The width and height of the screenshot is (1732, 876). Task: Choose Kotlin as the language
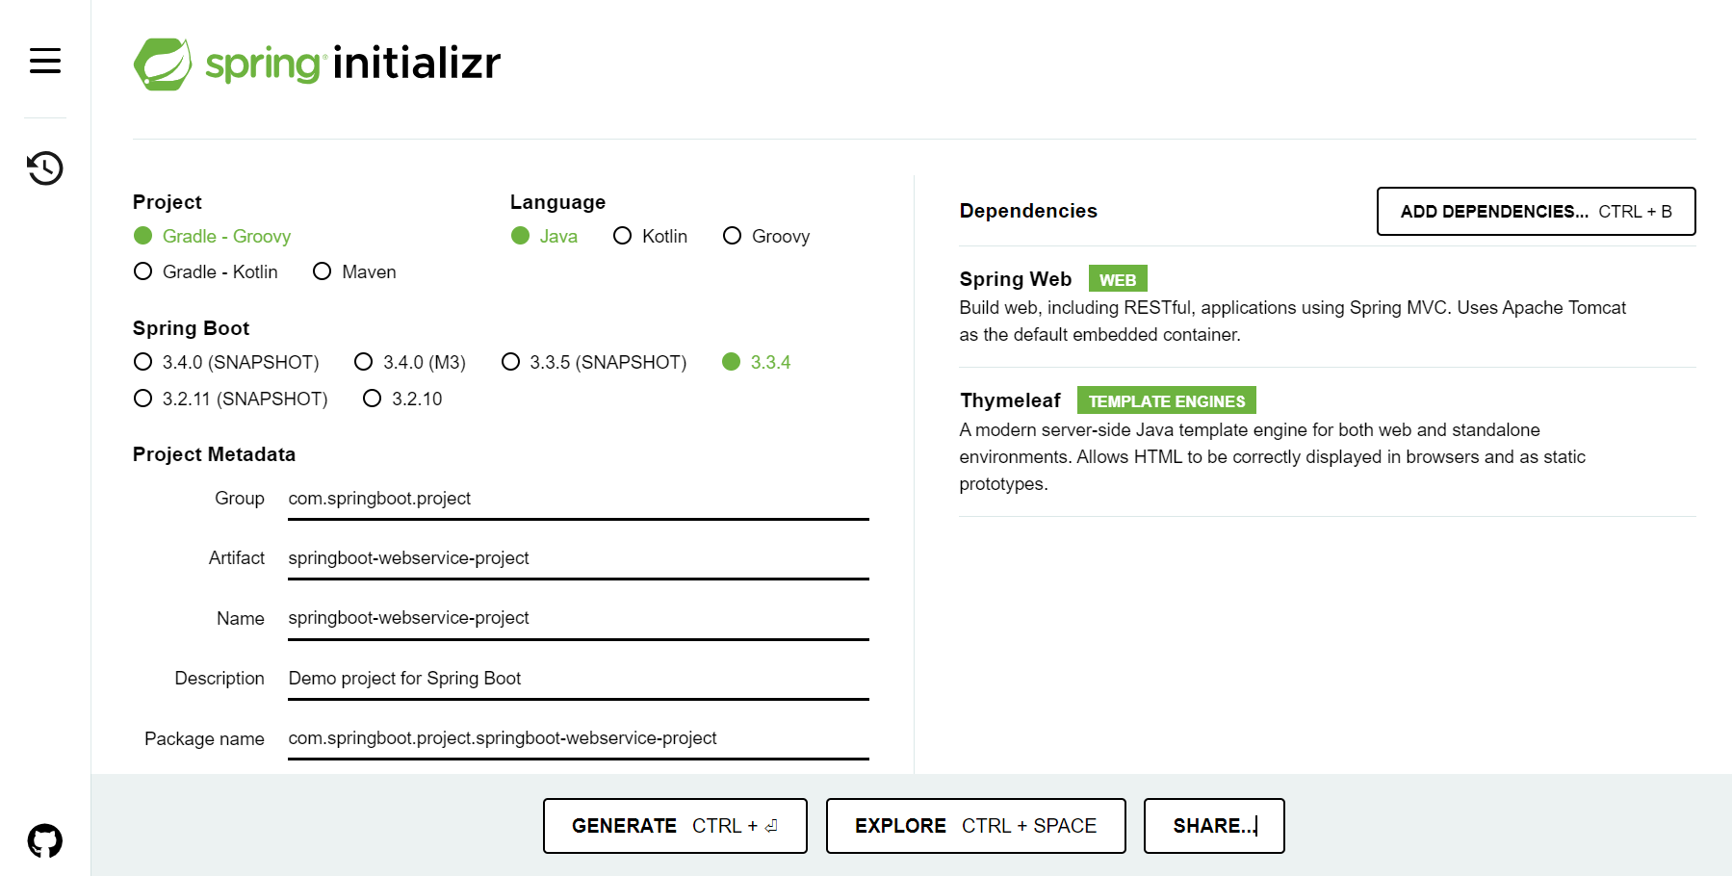(650, 236)
